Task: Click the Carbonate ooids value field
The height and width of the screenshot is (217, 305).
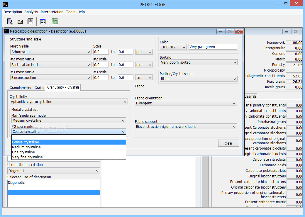Action: click(x=295, y=165)
